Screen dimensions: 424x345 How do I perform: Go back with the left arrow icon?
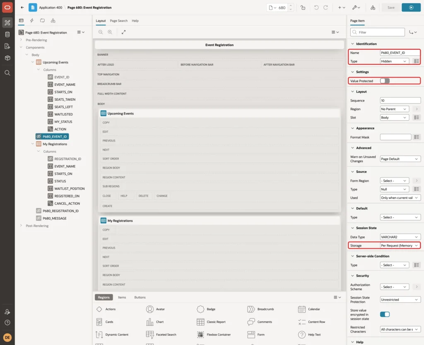point(22,7)
